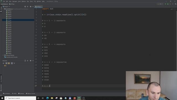Toggle the second blue filter icon in Structure toolbar

tap(12, 63)
